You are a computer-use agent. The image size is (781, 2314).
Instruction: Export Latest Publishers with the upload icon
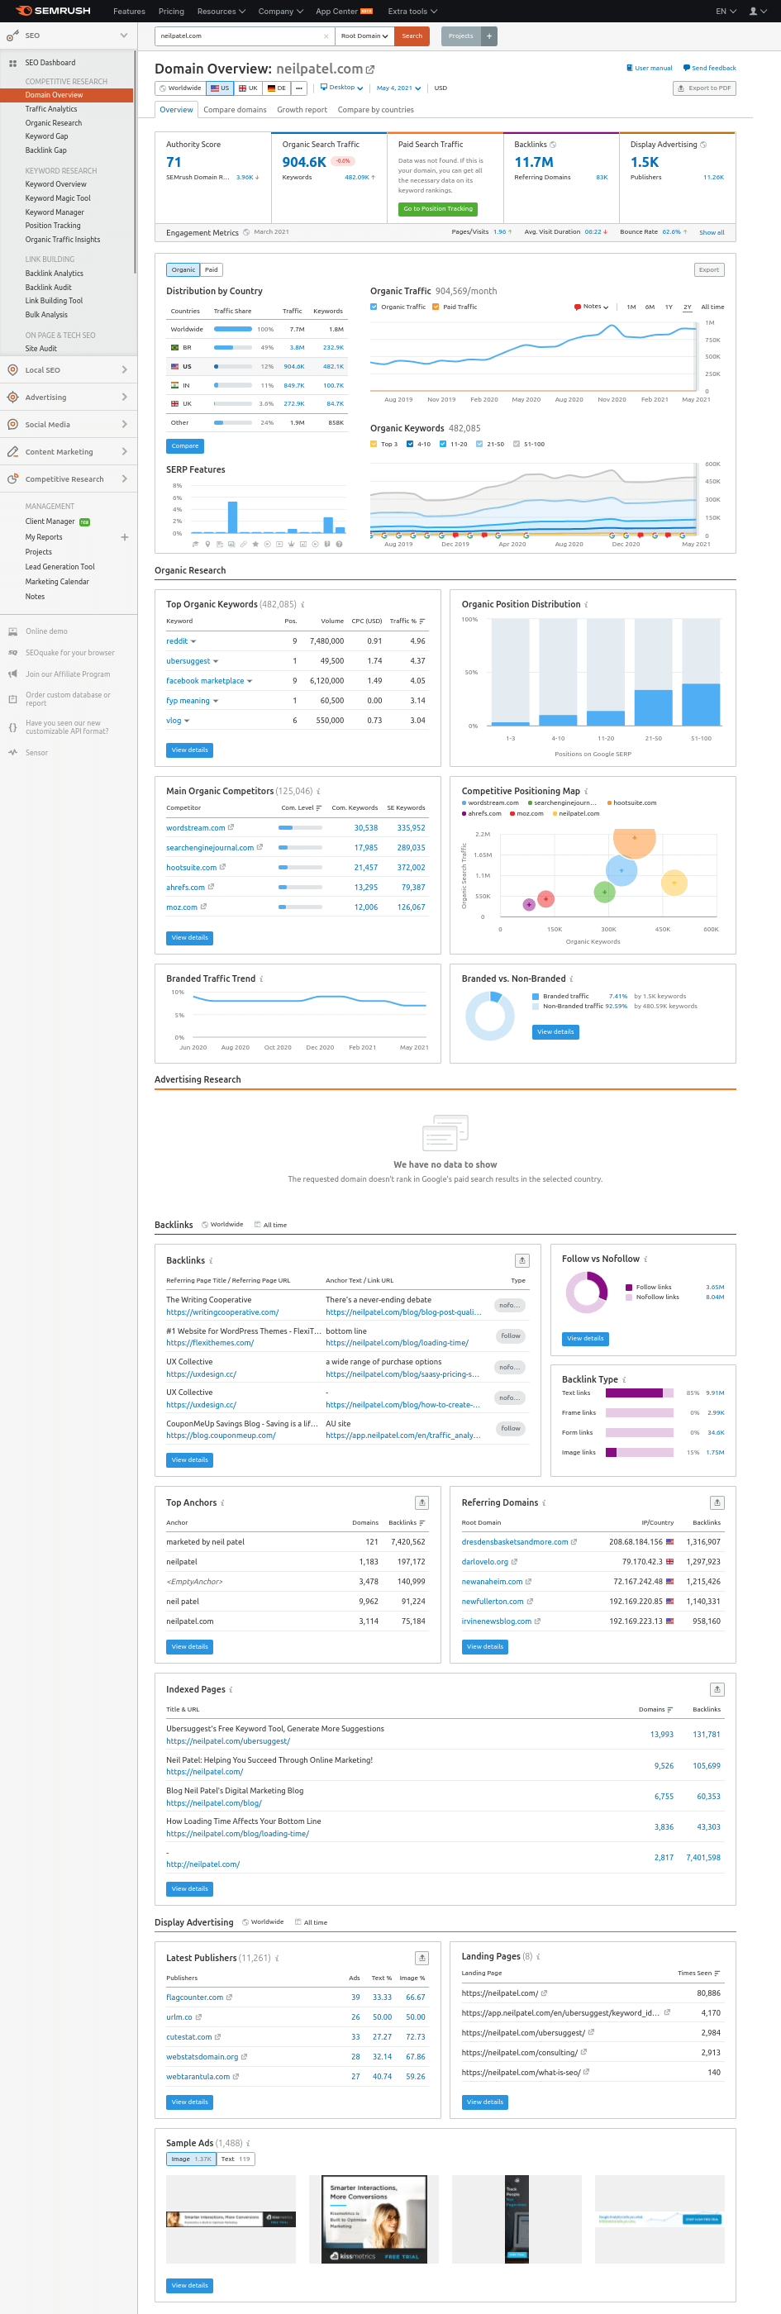421,1959
